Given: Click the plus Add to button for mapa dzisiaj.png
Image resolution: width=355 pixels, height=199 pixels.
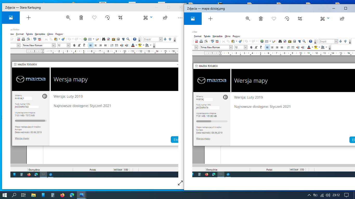Looking at the screenshot, I should [211, 19].
